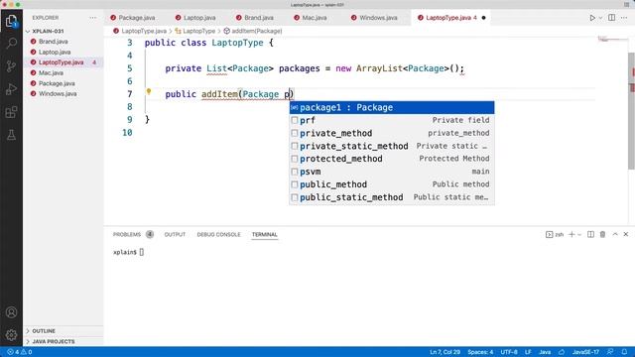Change language mode via Java status item
Viewport: 635px width, 357px height.
point(545,352)
